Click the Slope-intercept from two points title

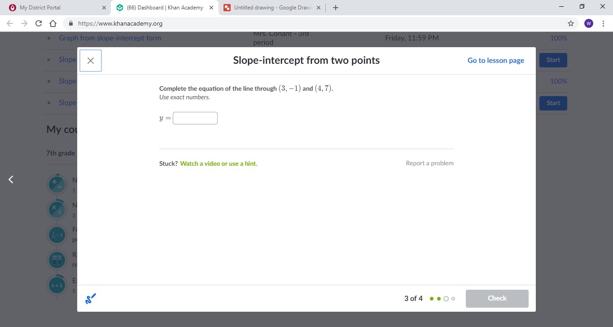tap(306, 61)
